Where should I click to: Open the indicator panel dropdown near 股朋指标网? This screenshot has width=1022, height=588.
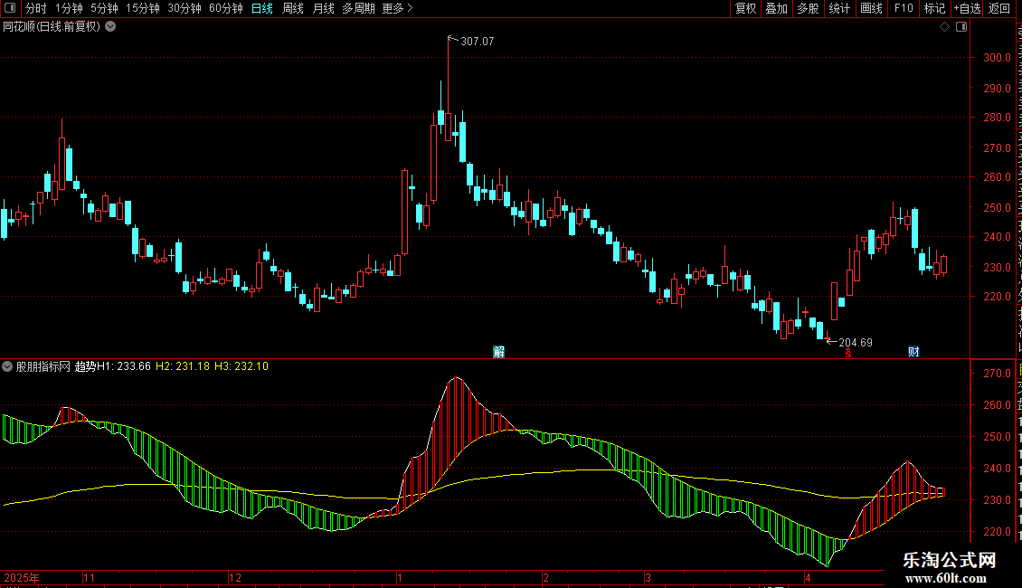click(x=7, y=366)
